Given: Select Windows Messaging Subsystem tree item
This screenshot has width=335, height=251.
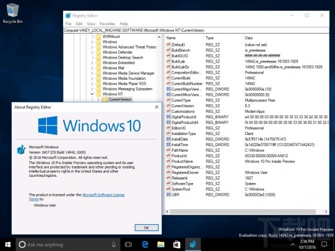Looking at the screenshot, I should (127, 89).
